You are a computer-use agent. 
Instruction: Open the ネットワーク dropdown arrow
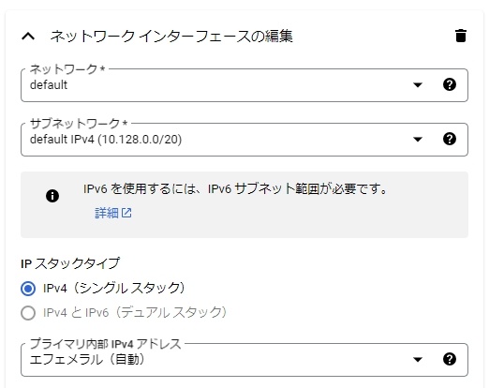click(418, 84)
